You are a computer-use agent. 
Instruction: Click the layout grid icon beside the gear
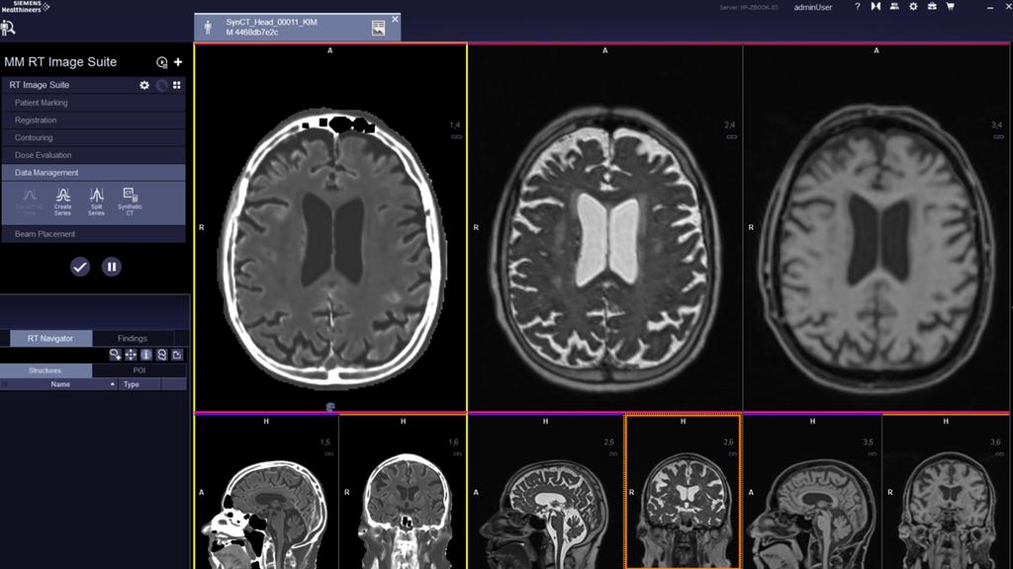tap(175, 85)
